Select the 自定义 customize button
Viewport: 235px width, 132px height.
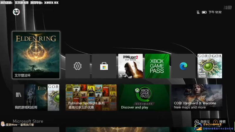coord(202,122)
